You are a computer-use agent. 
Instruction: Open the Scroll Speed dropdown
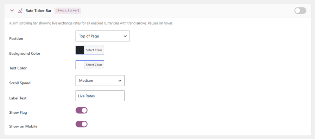100,80
